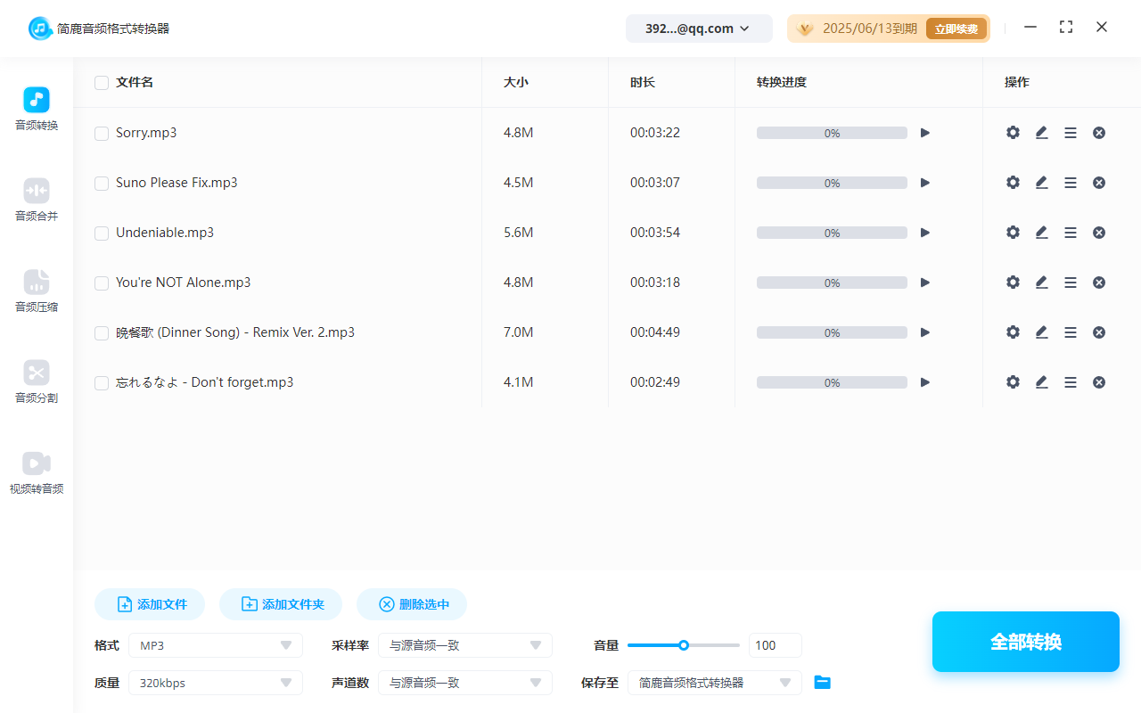Open the 音频分割 (audio split) tool

coord(36,381)
